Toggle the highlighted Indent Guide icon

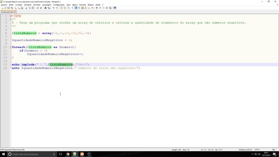75,8
